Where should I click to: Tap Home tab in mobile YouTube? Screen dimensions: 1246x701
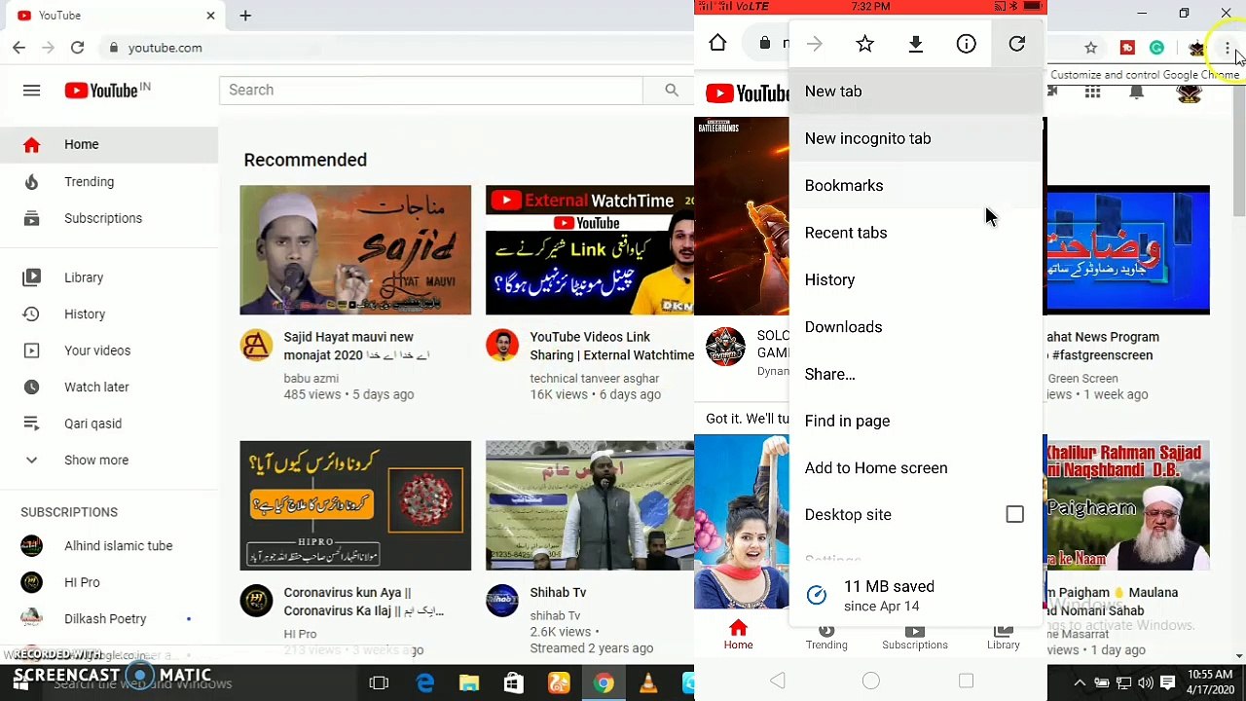(738, 635)
